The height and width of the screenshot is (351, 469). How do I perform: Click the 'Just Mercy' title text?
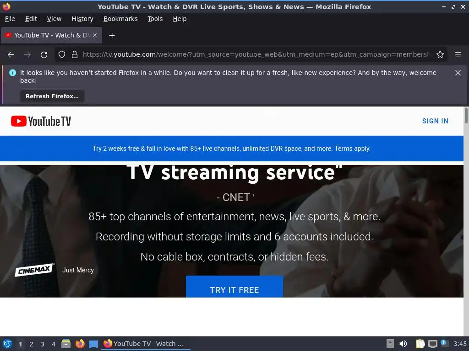(78, 270)
